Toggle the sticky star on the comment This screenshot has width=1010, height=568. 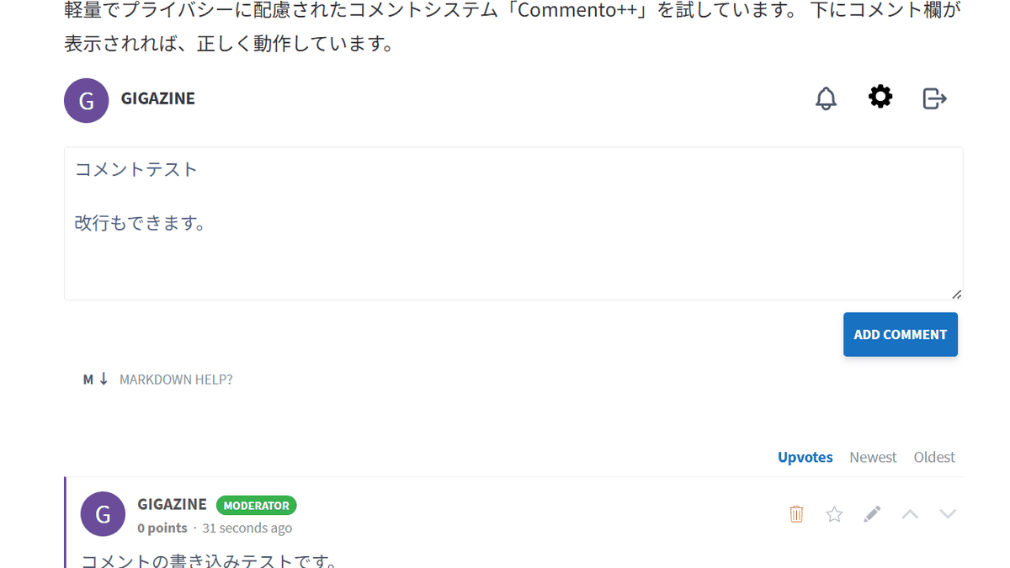[834, 513]
